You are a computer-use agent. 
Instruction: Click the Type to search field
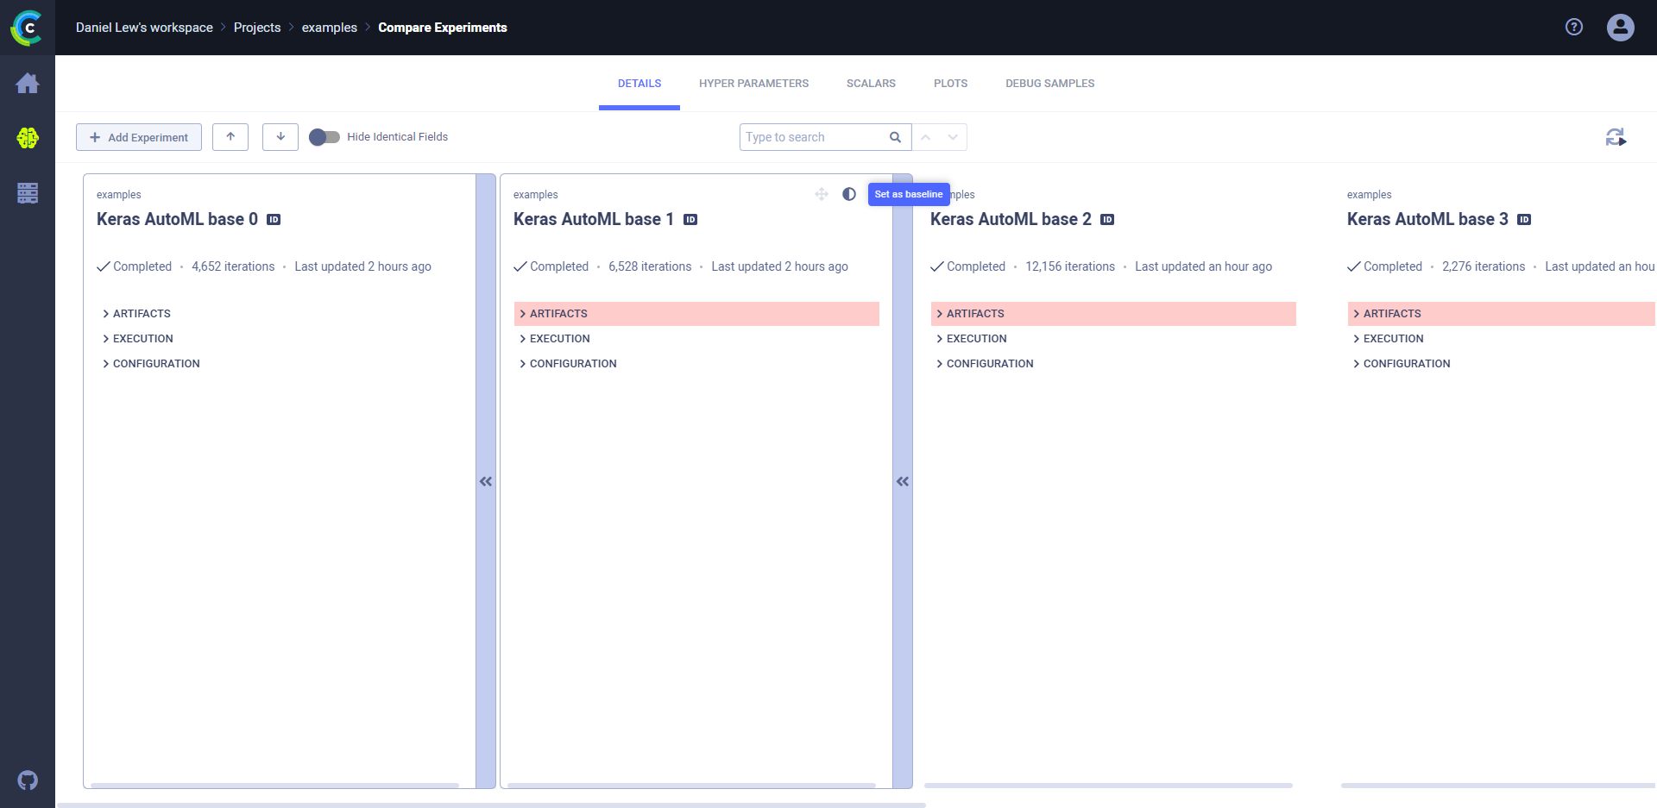tap(814, 137)
